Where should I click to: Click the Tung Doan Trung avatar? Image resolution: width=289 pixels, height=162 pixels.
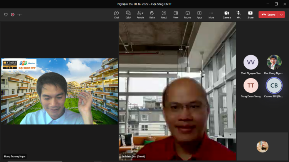click(x=251, y=85)
